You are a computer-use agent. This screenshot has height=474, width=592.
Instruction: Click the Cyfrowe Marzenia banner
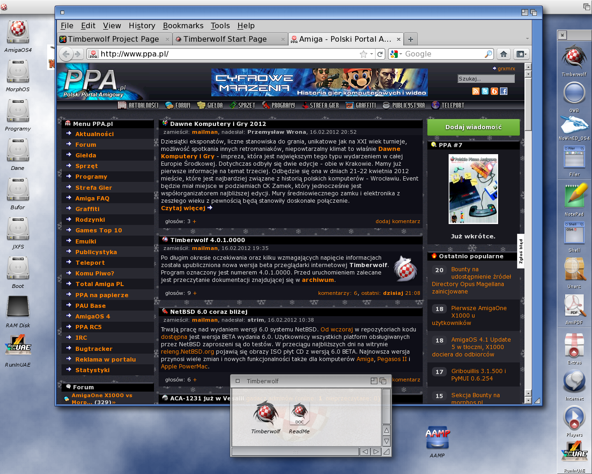(x=320, y=82)
